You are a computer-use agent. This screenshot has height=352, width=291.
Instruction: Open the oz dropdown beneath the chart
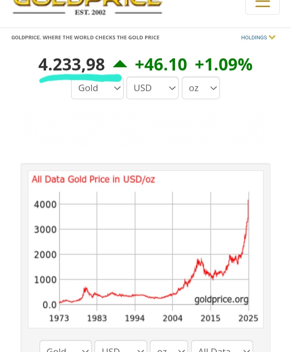(x=169, y=348)
